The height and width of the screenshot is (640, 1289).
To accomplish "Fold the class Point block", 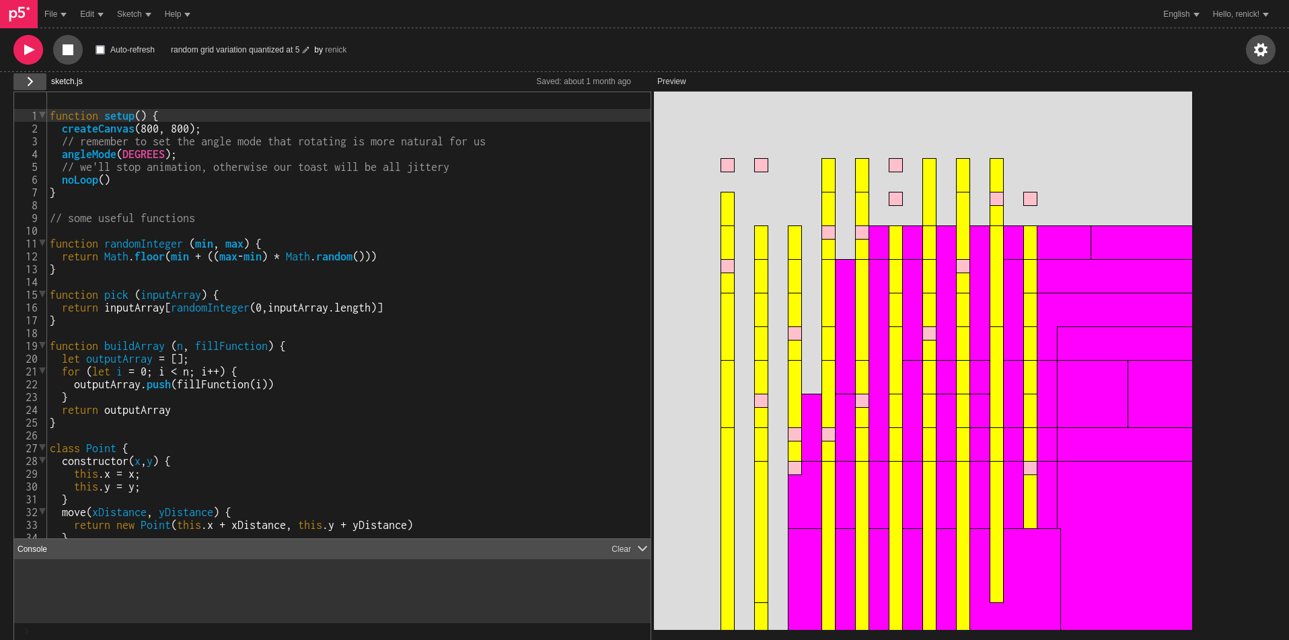I will click(42, 448).
